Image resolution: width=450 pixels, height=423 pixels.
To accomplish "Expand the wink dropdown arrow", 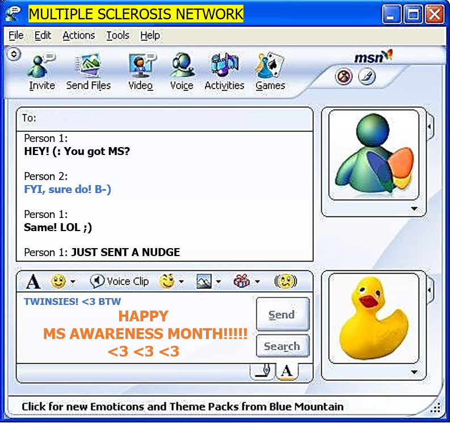I will click(182, 282).
